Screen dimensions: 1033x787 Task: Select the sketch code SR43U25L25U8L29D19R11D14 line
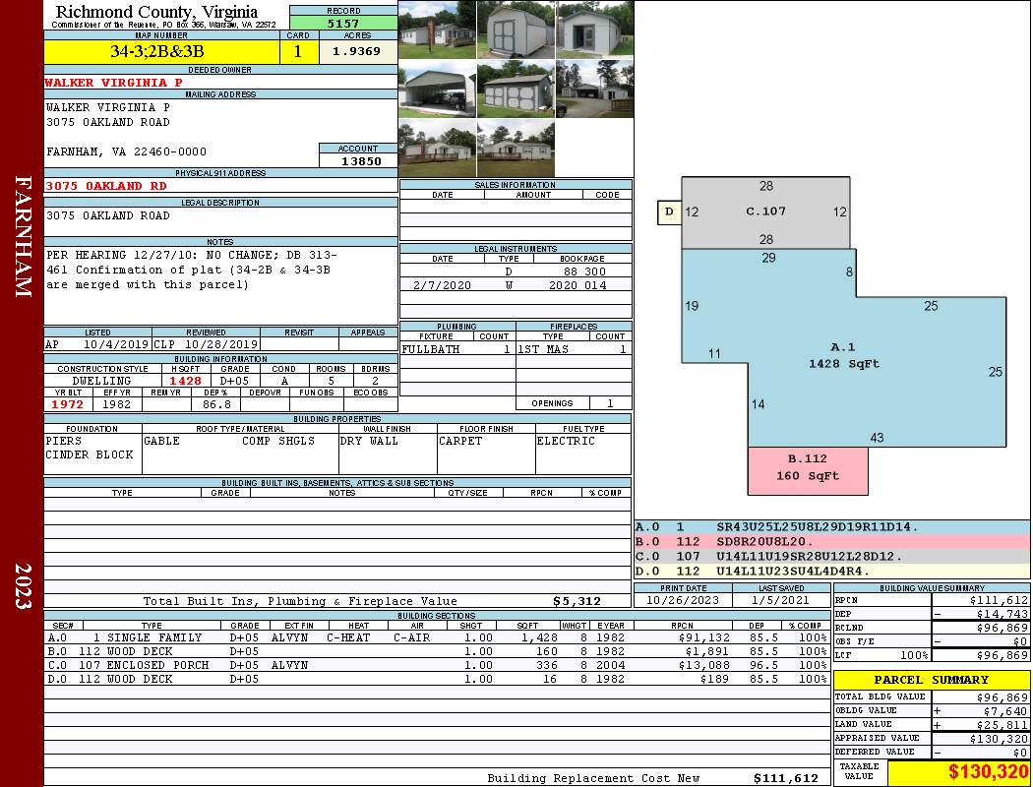click(x=832, y=527)
